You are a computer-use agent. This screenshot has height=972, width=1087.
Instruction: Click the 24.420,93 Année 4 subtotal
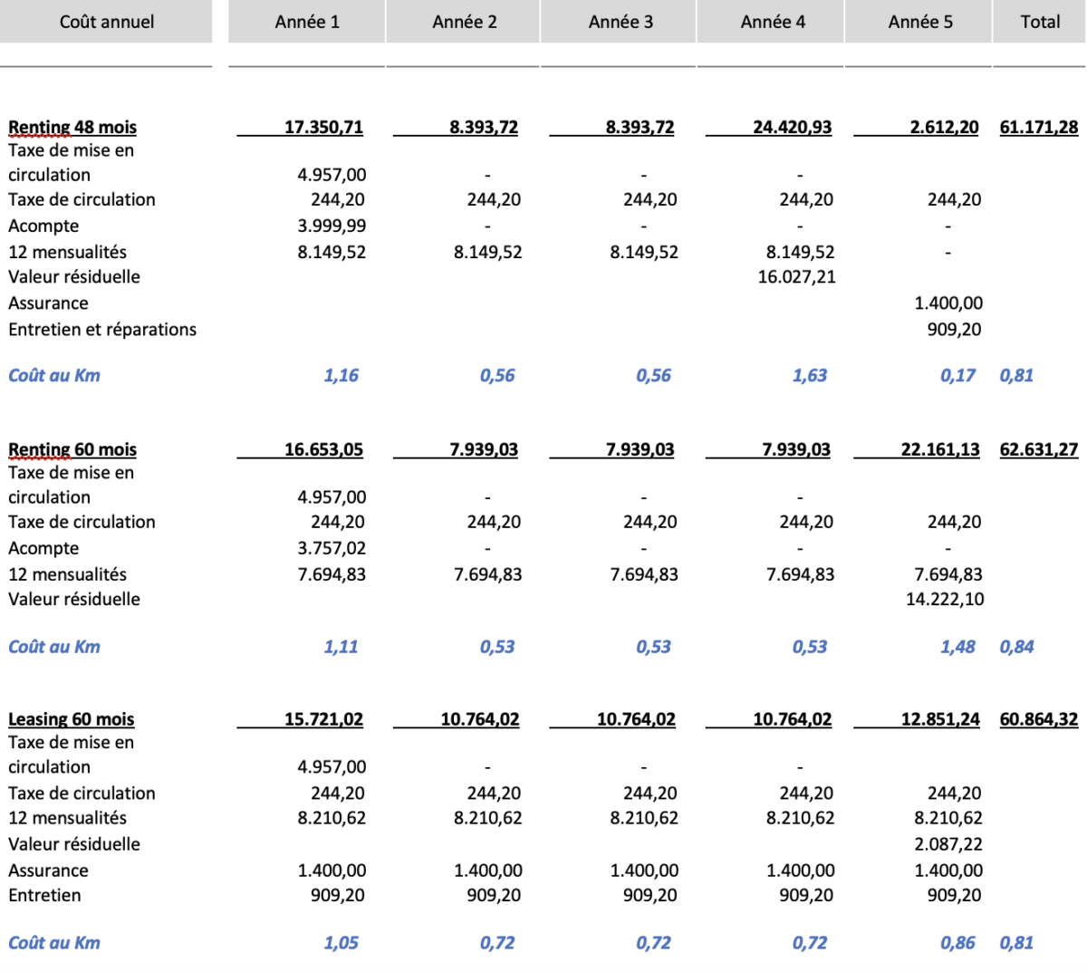(x=792, y=127)
